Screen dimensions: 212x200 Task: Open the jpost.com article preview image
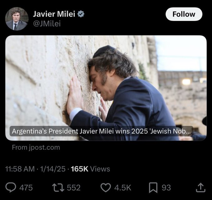pyautogui.click(x=106, y=81)
